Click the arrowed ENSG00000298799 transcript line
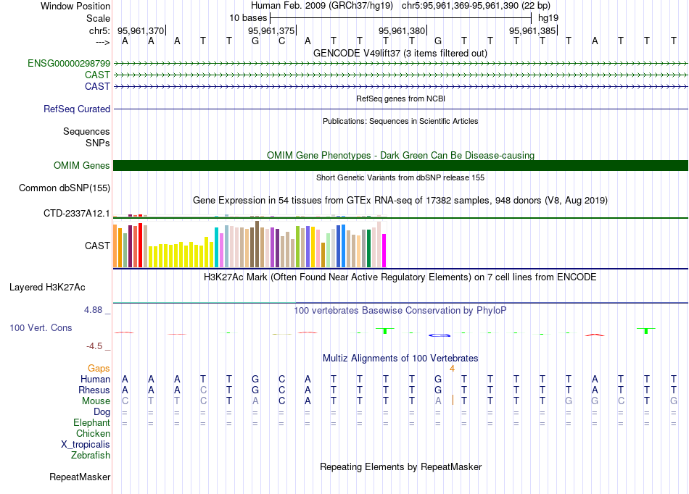 pyautogui.click(x=400, y=64)
